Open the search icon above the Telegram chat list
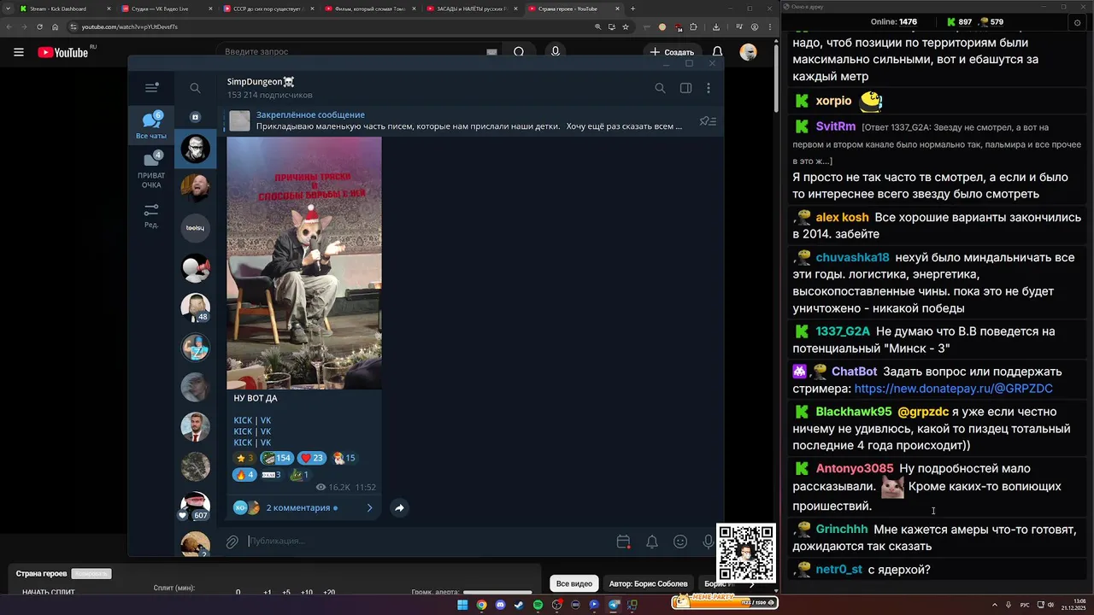This screenshot has width=1094, height=615. [x=195, y=88]
